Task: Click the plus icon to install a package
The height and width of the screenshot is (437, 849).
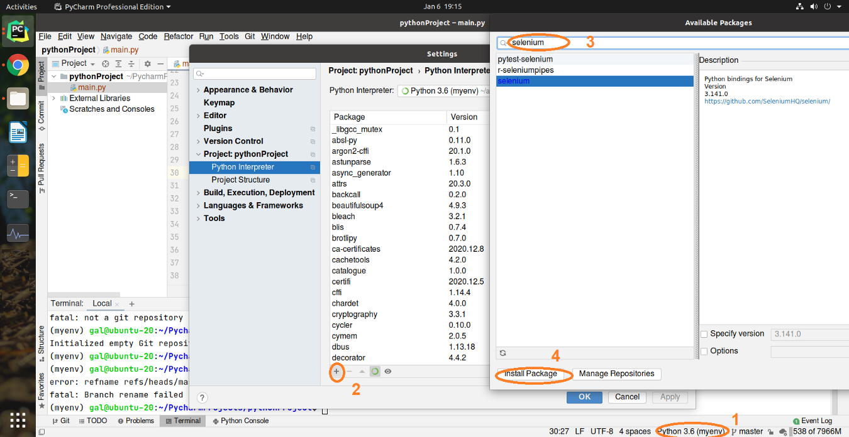Action: tap(336, 371)
